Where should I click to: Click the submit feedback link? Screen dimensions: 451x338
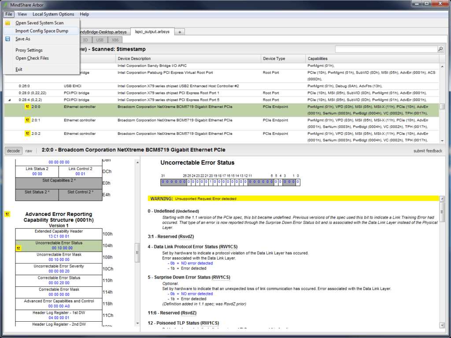(428, 151)
